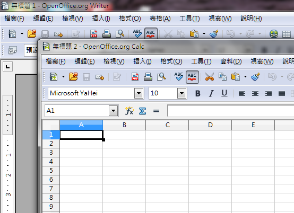294x213 pixels.
Task: Open Page Preview in Calc toolbar
Action: [x=161, y=77]
